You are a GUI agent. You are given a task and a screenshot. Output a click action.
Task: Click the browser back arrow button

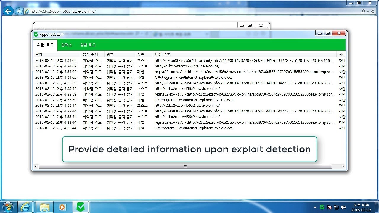[x=9, y=11]
